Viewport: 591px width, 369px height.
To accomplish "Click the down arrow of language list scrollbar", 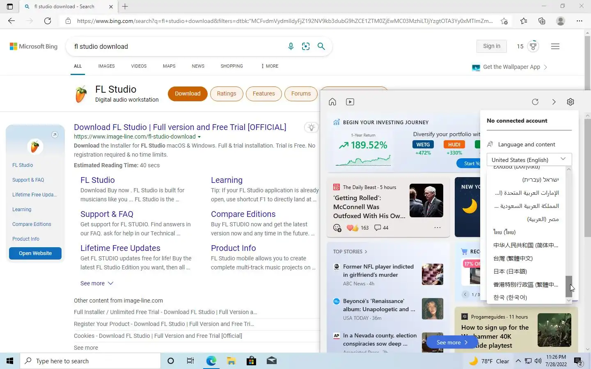I will coord(569,301).
